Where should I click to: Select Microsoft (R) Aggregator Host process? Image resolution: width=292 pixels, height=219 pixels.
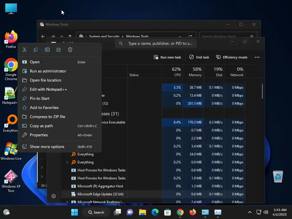(153, 186)
